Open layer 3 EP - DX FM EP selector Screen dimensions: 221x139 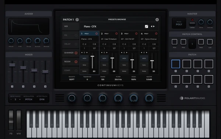coord(129,39)
